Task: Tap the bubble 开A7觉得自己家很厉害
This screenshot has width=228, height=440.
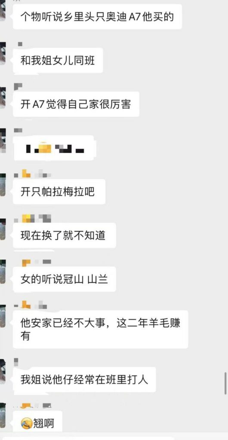Action: pyautogui.click(x=76, y=104)
